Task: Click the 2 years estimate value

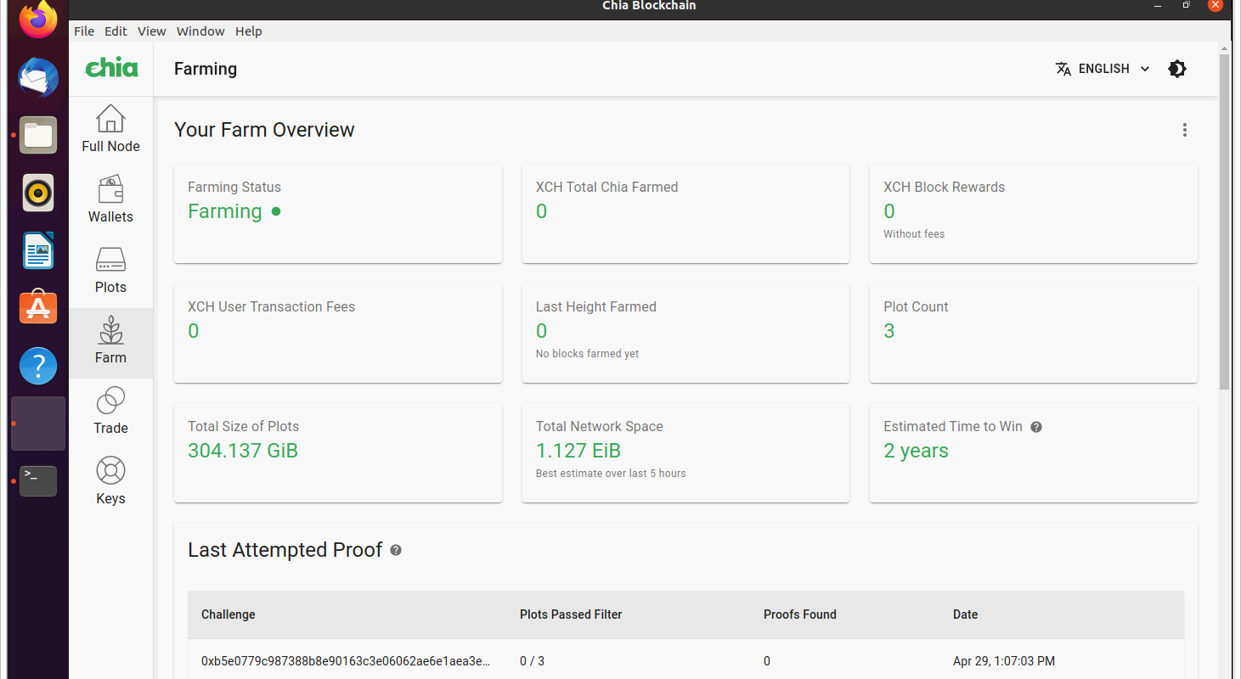Action: [x=916, y=451]
